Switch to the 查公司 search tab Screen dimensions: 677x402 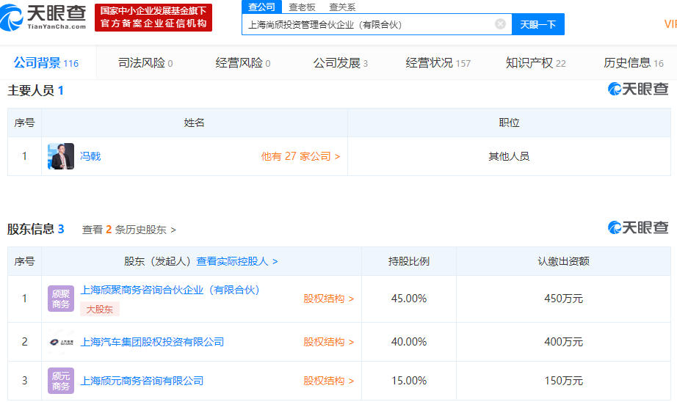pyautogui.click(x=261, y=7)
